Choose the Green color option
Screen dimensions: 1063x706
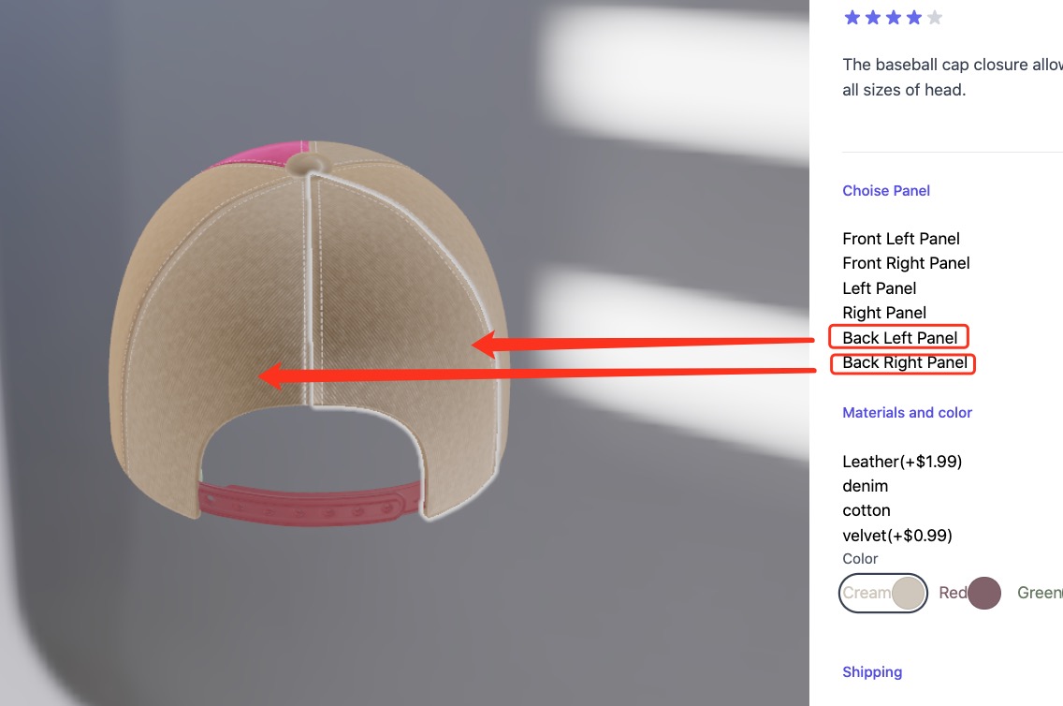(x=1040, y=593)
